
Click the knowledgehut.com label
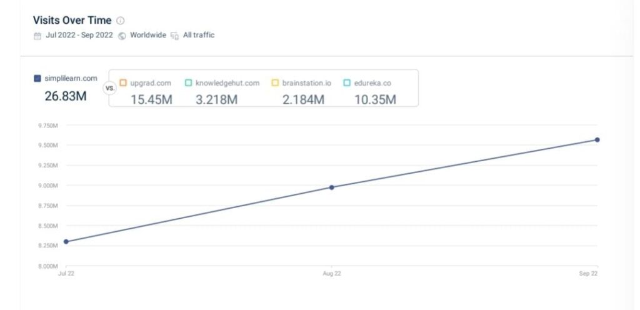227,83
